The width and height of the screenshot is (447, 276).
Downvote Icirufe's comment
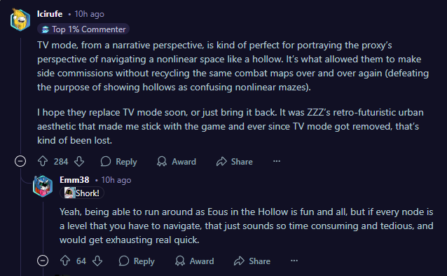click(x=79, y=161)
